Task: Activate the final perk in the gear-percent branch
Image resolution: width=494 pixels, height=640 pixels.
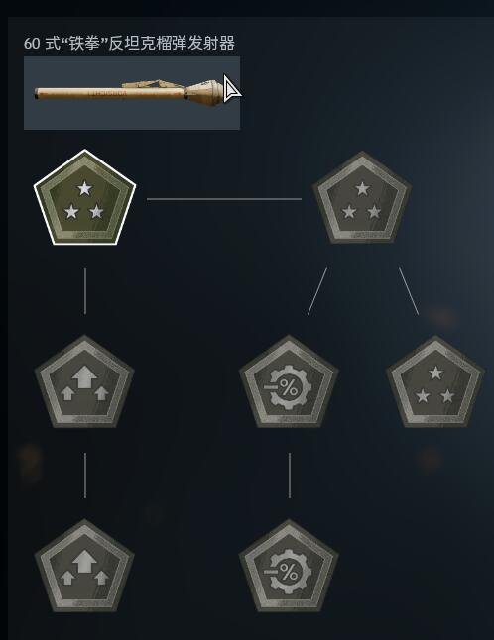Action: click(x=289, y=567)
